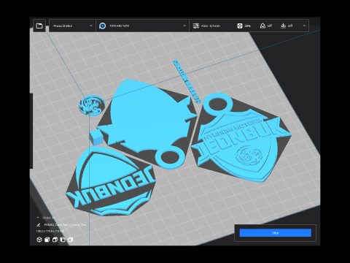Click the infill 20% icon
Viewport: 350px width, 263px height.
pyautogui.click(x=240, y=26)
